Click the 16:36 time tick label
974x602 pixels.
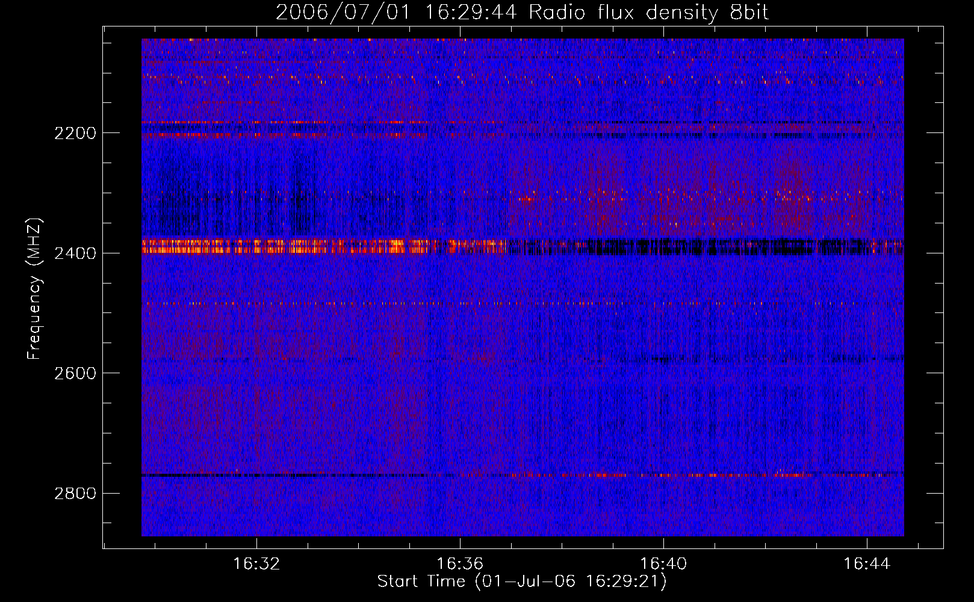pos(460,564)
